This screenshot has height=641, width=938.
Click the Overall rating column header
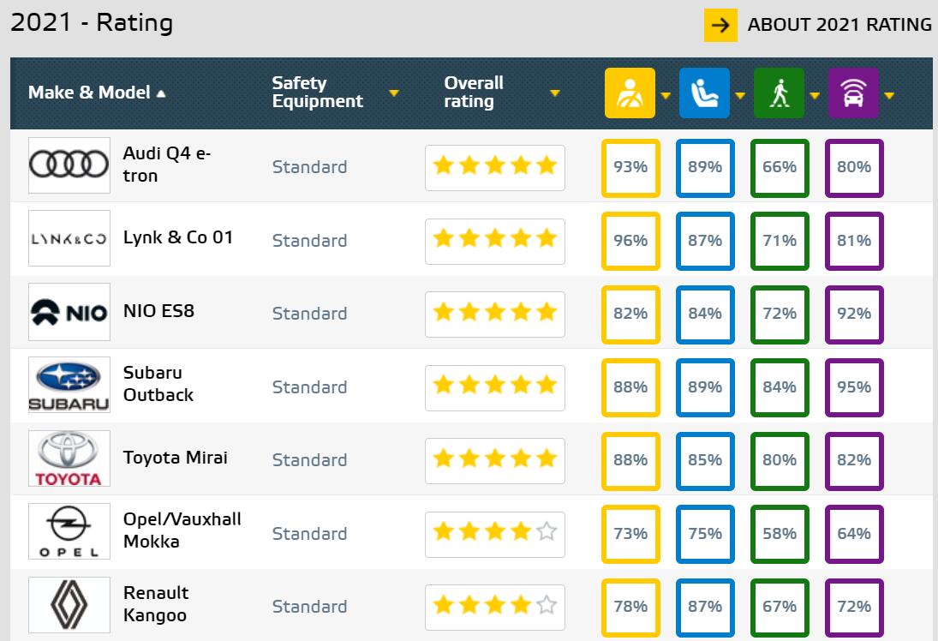click(473, 93)
